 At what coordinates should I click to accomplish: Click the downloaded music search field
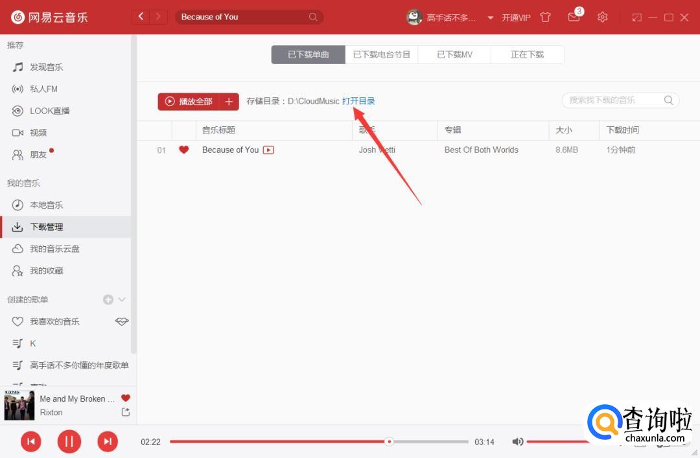point(612,100)
